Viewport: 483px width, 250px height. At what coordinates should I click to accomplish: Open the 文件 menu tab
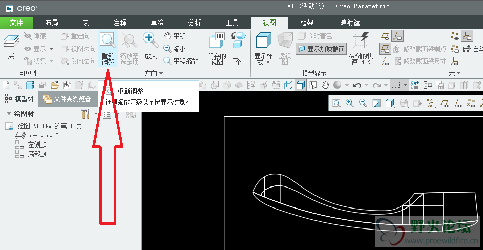tap(16, 23)
